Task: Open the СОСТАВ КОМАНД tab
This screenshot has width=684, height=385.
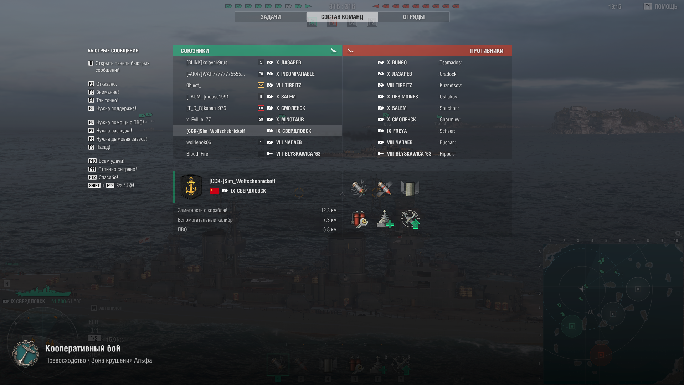Action: click(342, 17)
